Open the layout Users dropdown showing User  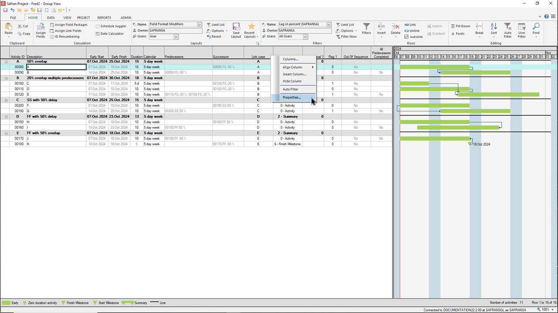176,37
